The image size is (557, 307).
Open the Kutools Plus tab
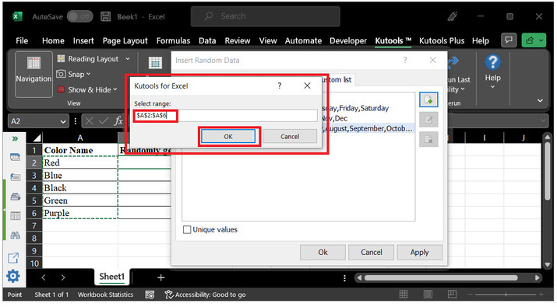click(442, 40)
